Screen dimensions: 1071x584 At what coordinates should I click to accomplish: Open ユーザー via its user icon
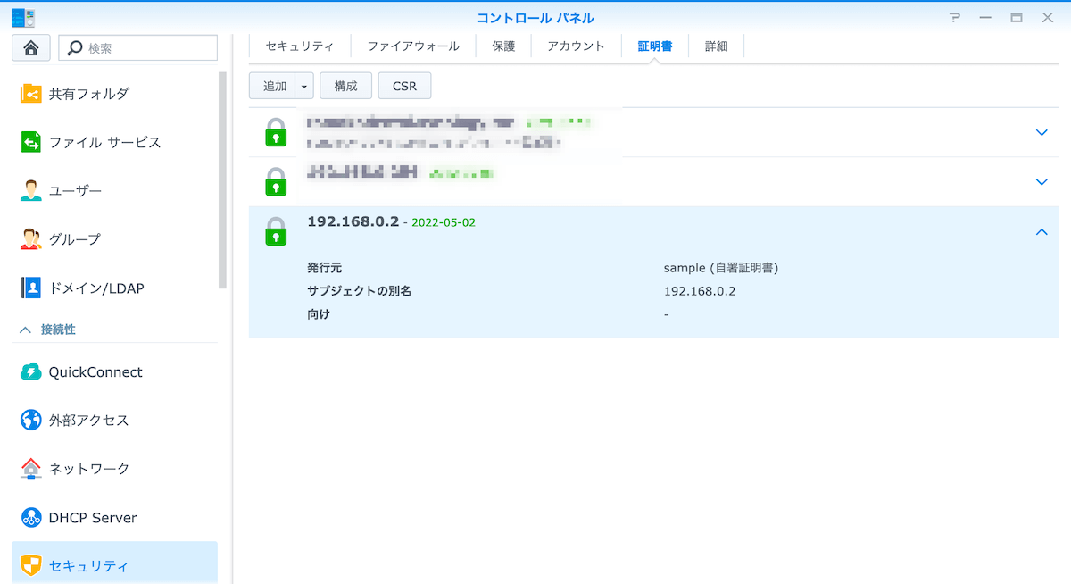tap(31, 191)
